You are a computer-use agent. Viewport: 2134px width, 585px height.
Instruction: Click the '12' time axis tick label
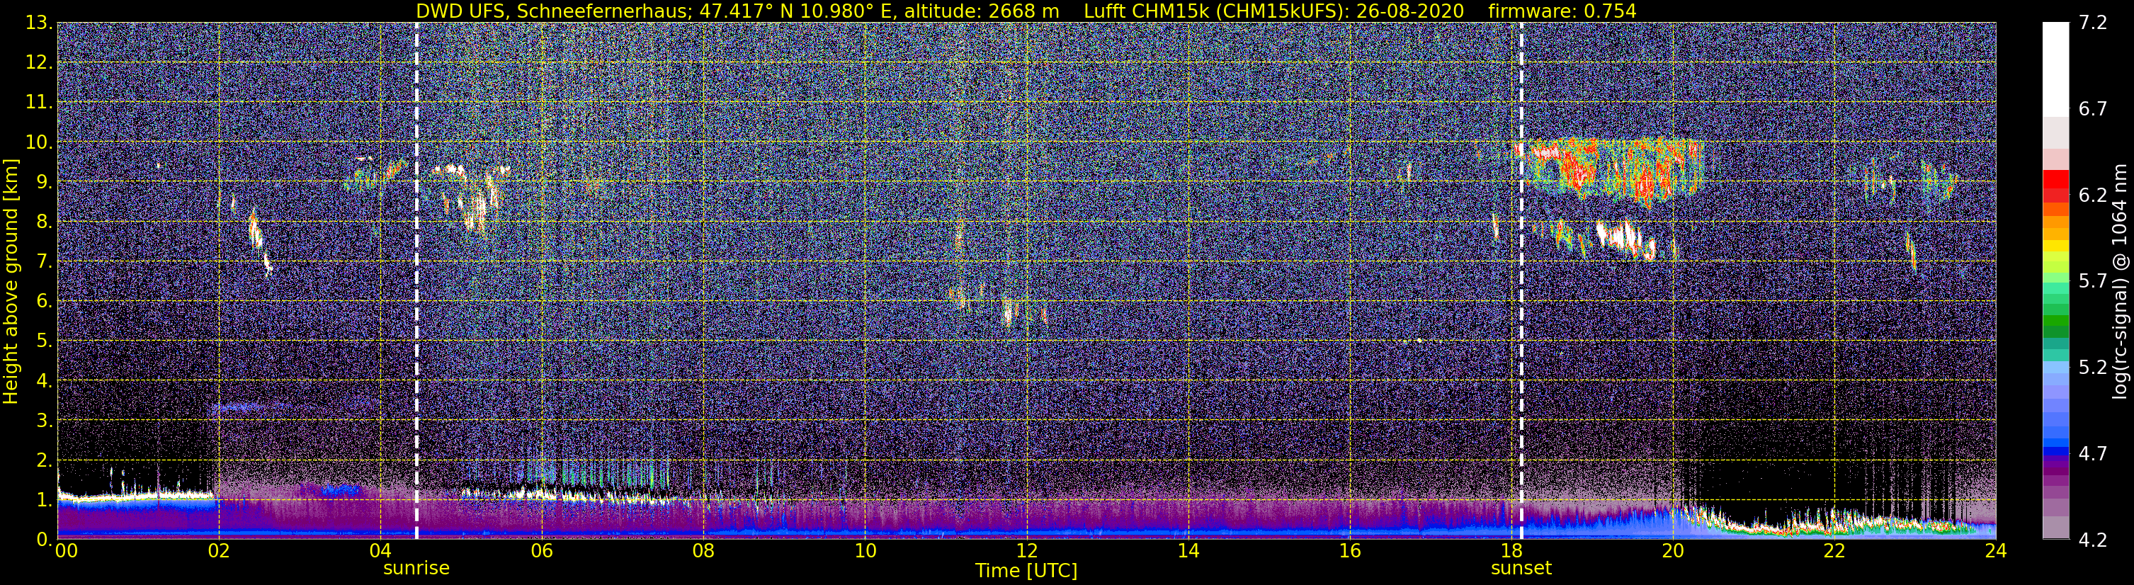tap(1026, 552)
